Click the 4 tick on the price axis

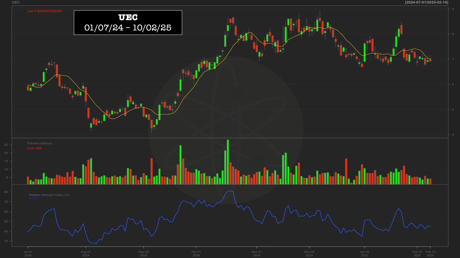(453, 135)
